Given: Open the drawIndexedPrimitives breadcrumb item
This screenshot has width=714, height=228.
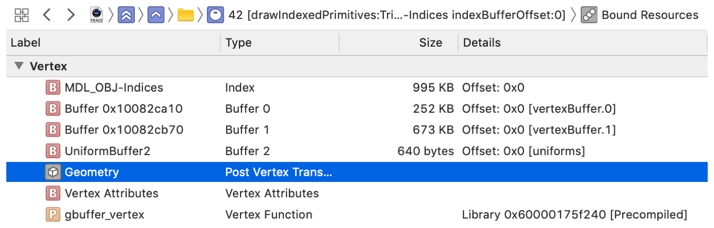Looking at the screenshot, I should click(x=397, y=15).
